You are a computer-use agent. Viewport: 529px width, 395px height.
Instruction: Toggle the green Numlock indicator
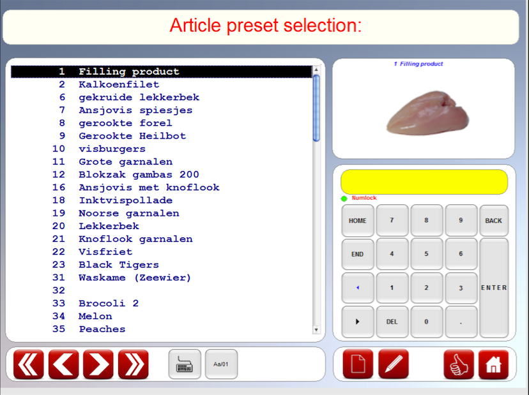(344, 198)
